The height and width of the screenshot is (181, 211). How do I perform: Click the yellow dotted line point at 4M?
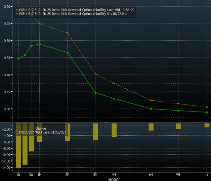(x=114, y=83)
